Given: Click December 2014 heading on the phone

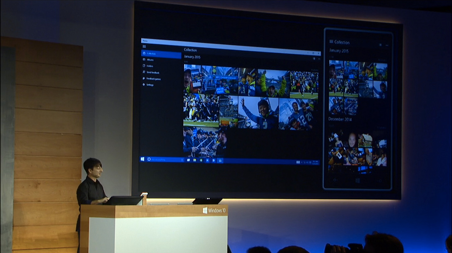Looking at the screenshot, I should pyautogui.click(x=340, y=120).
